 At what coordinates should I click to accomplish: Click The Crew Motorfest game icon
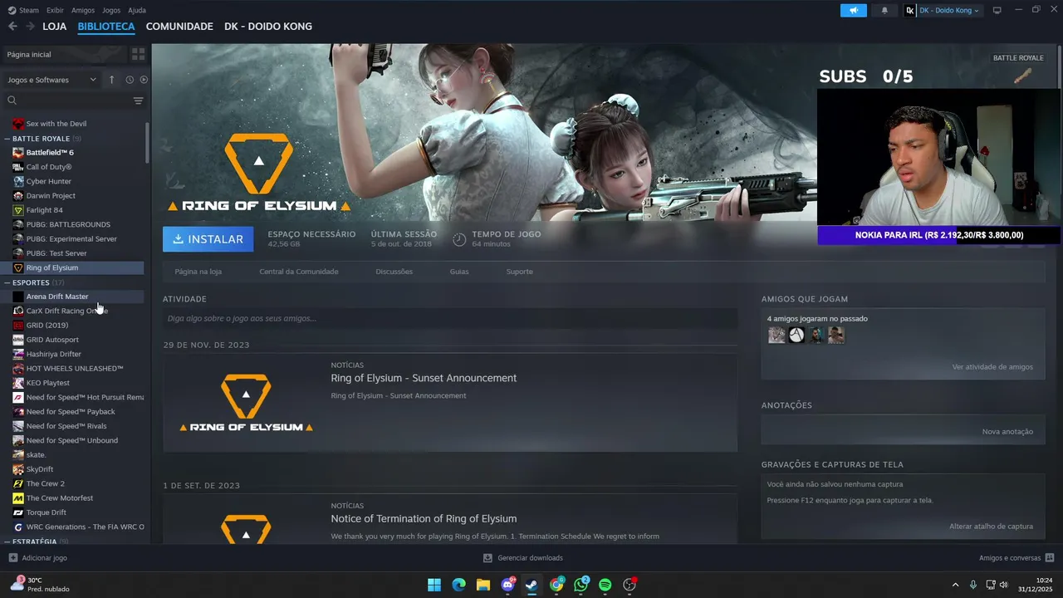[x=18, y=498]
